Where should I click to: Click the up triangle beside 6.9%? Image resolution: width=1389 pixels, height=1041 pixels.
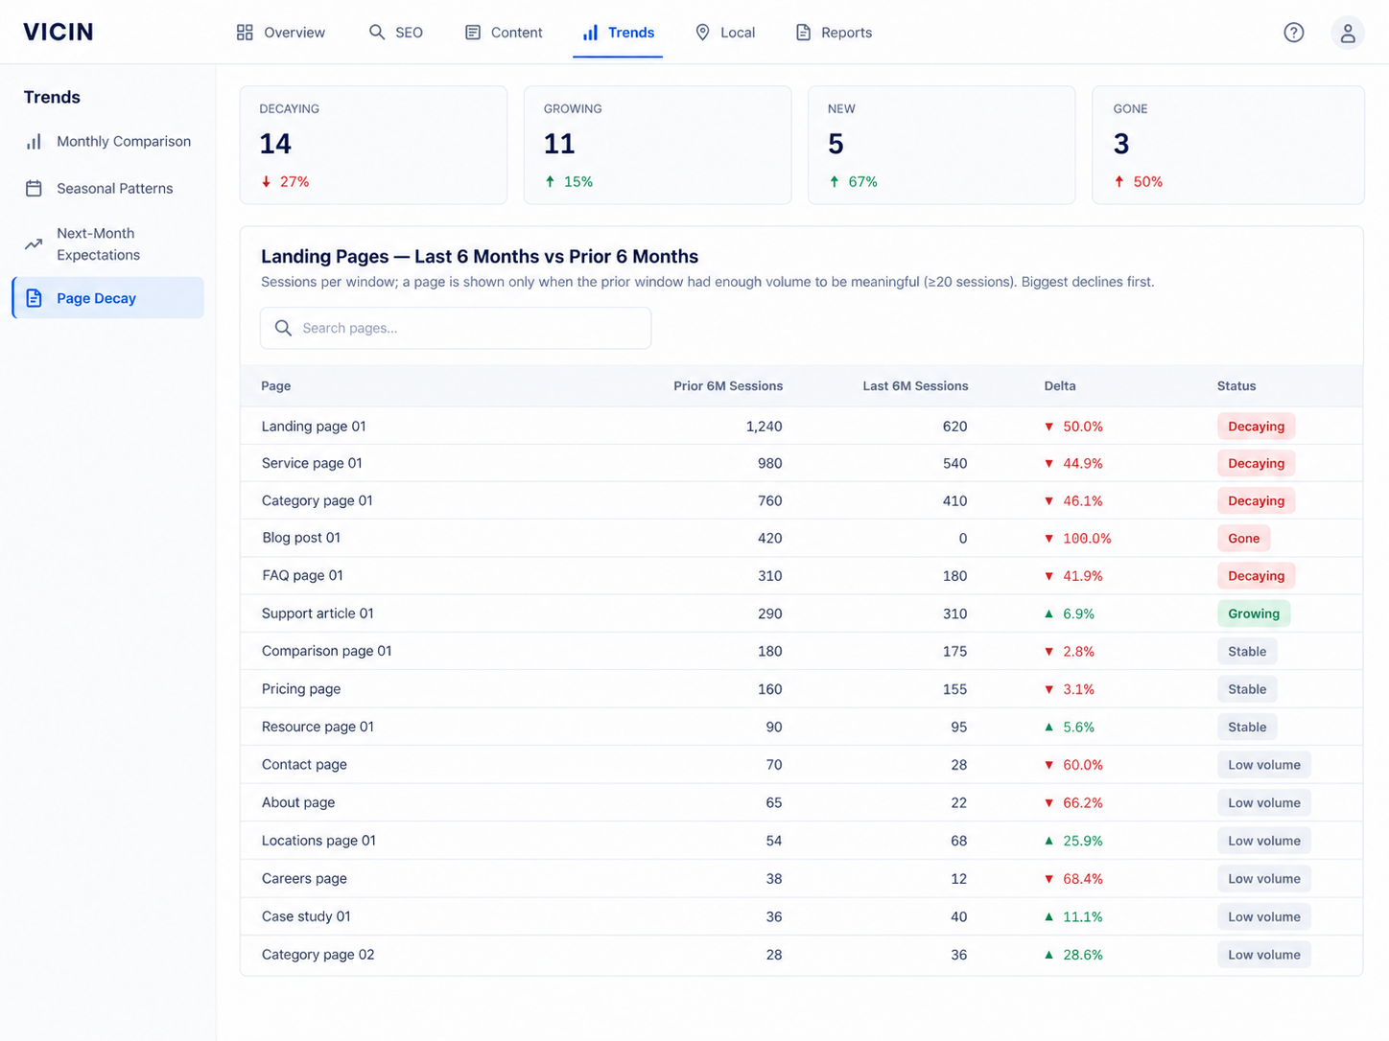1048,613
